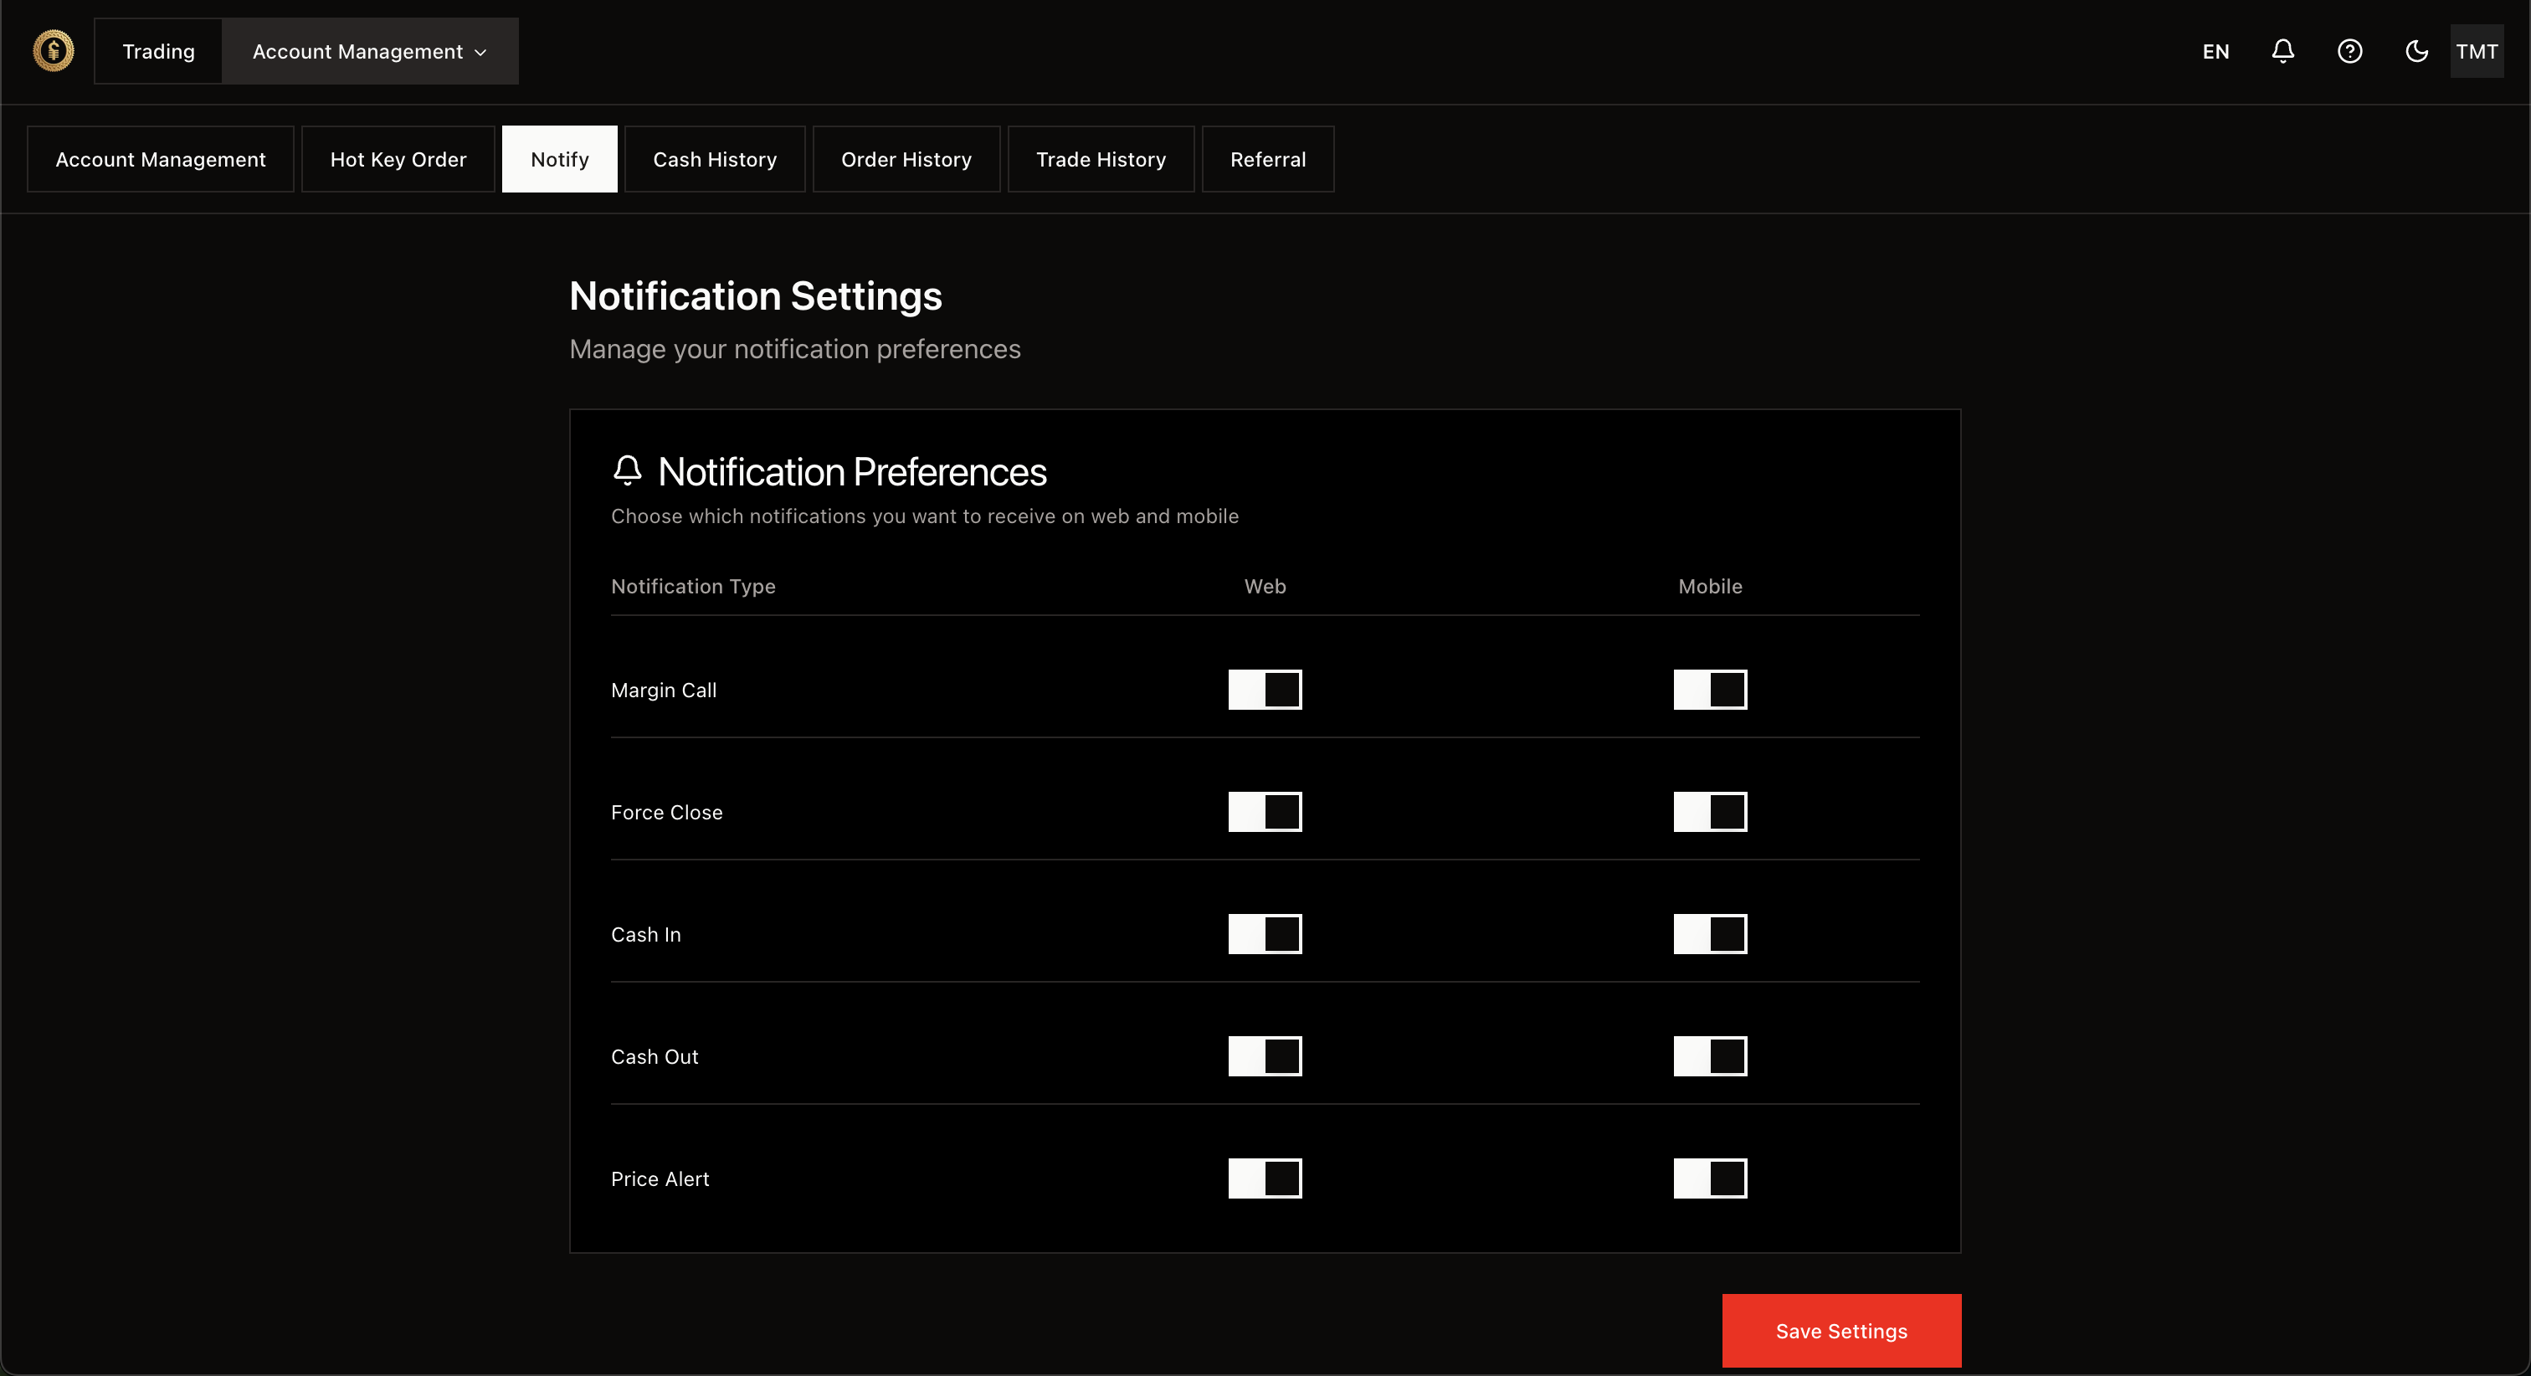Toggle Cash Out mobile notifications
2531x1376 pixels.
[x=1710, y=1056]
